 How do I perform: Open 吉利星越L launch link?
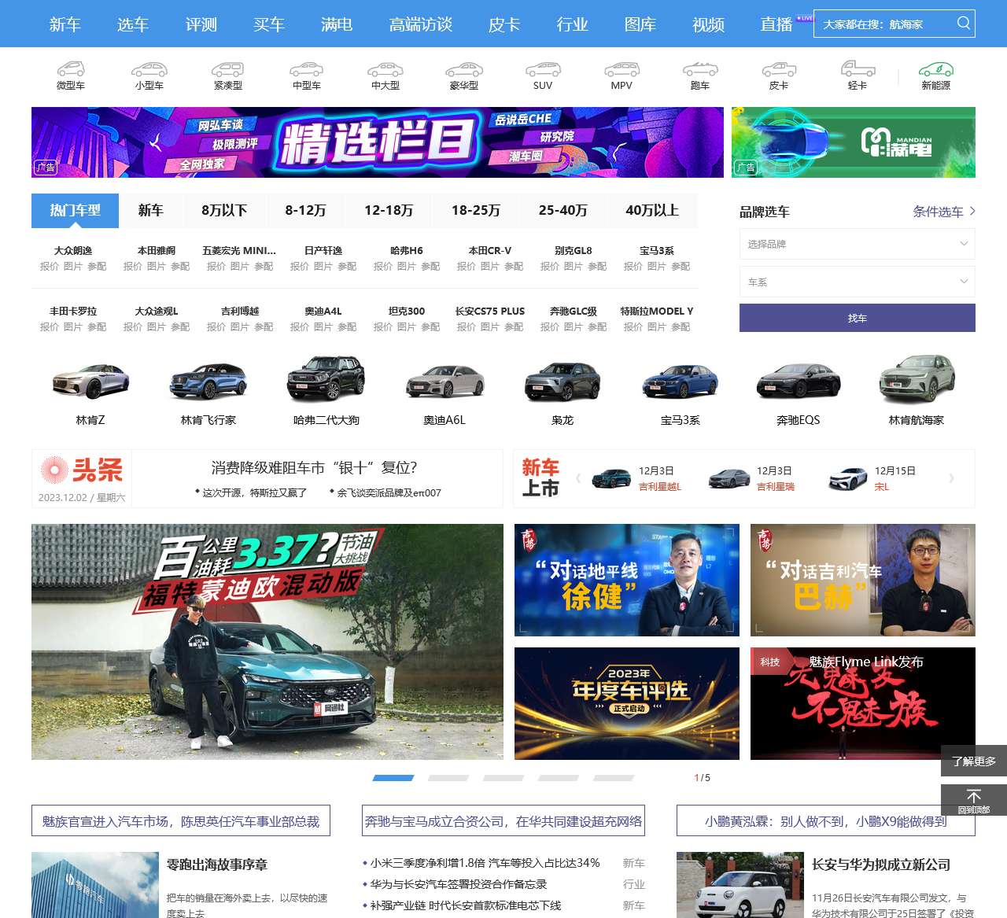click(x=660, y=486)
